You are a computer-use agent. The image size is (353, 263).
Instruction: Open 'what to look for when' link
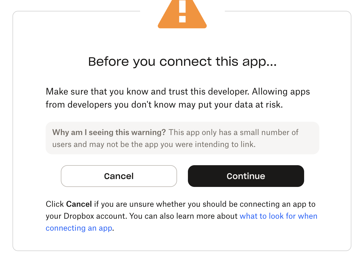pos(279,216)
